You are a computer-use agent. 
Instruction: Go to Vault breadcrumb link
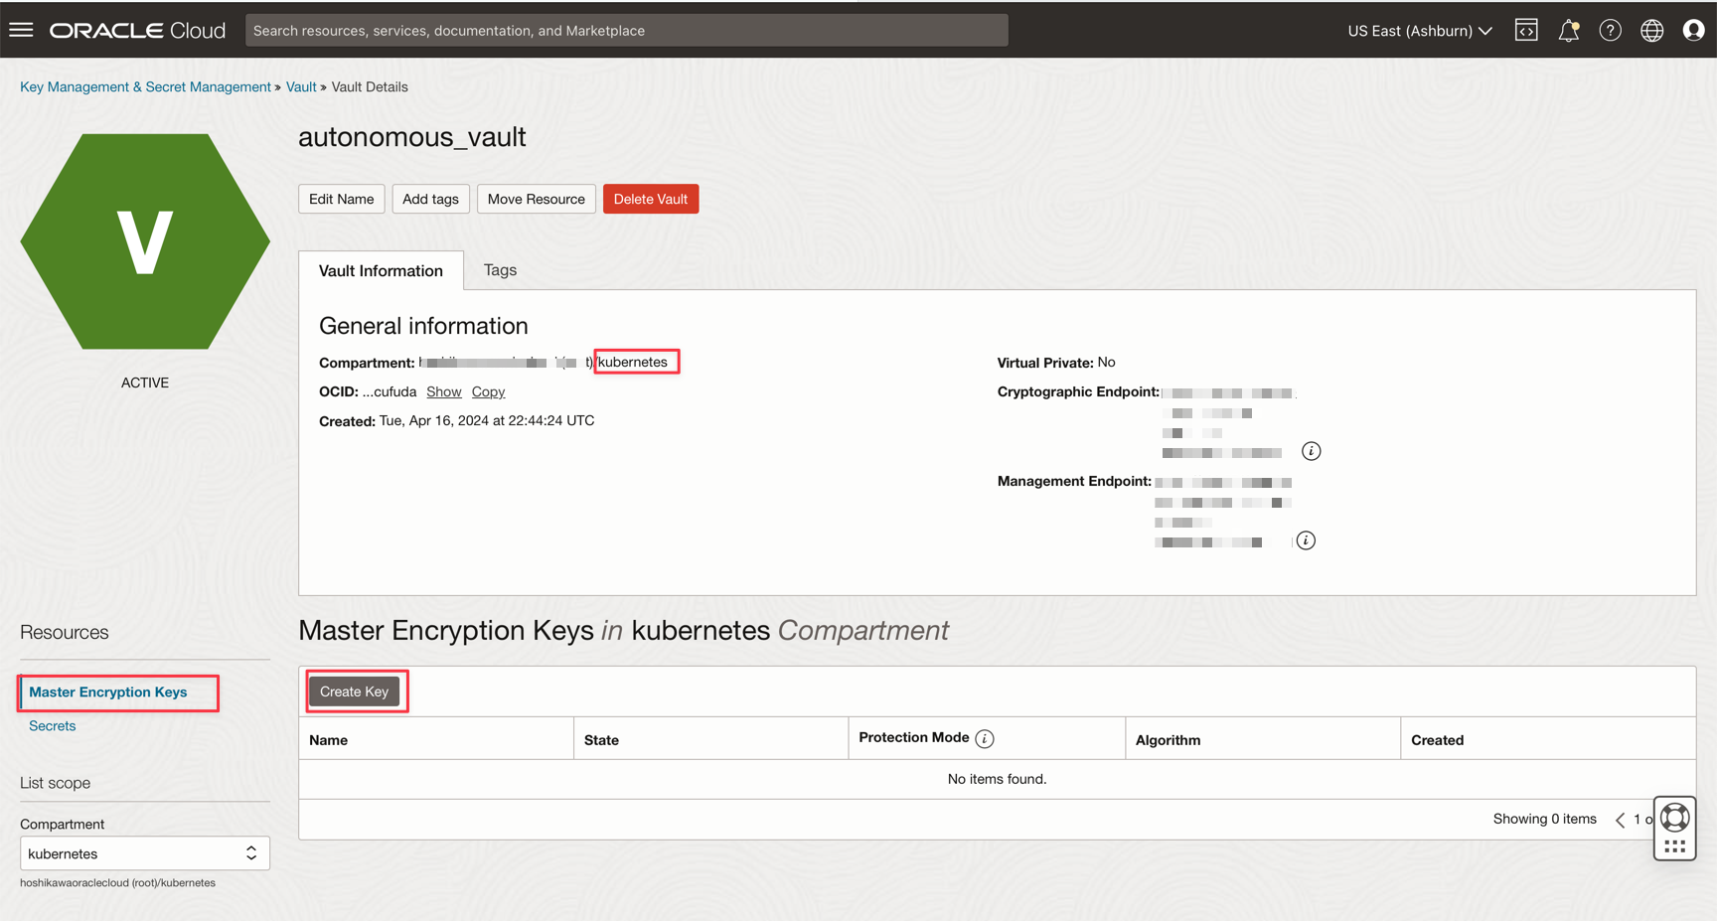tap(301, 87)
